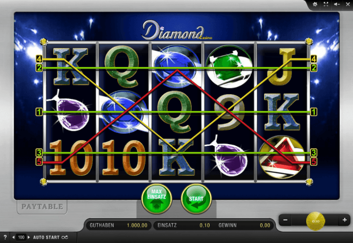Mute the game sound

click(337, 4)
